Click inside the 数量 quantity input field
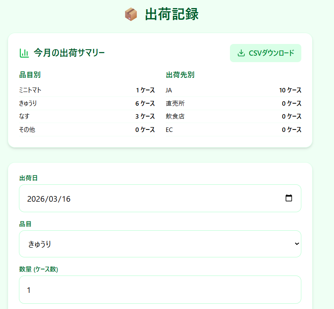 point(160,289)
